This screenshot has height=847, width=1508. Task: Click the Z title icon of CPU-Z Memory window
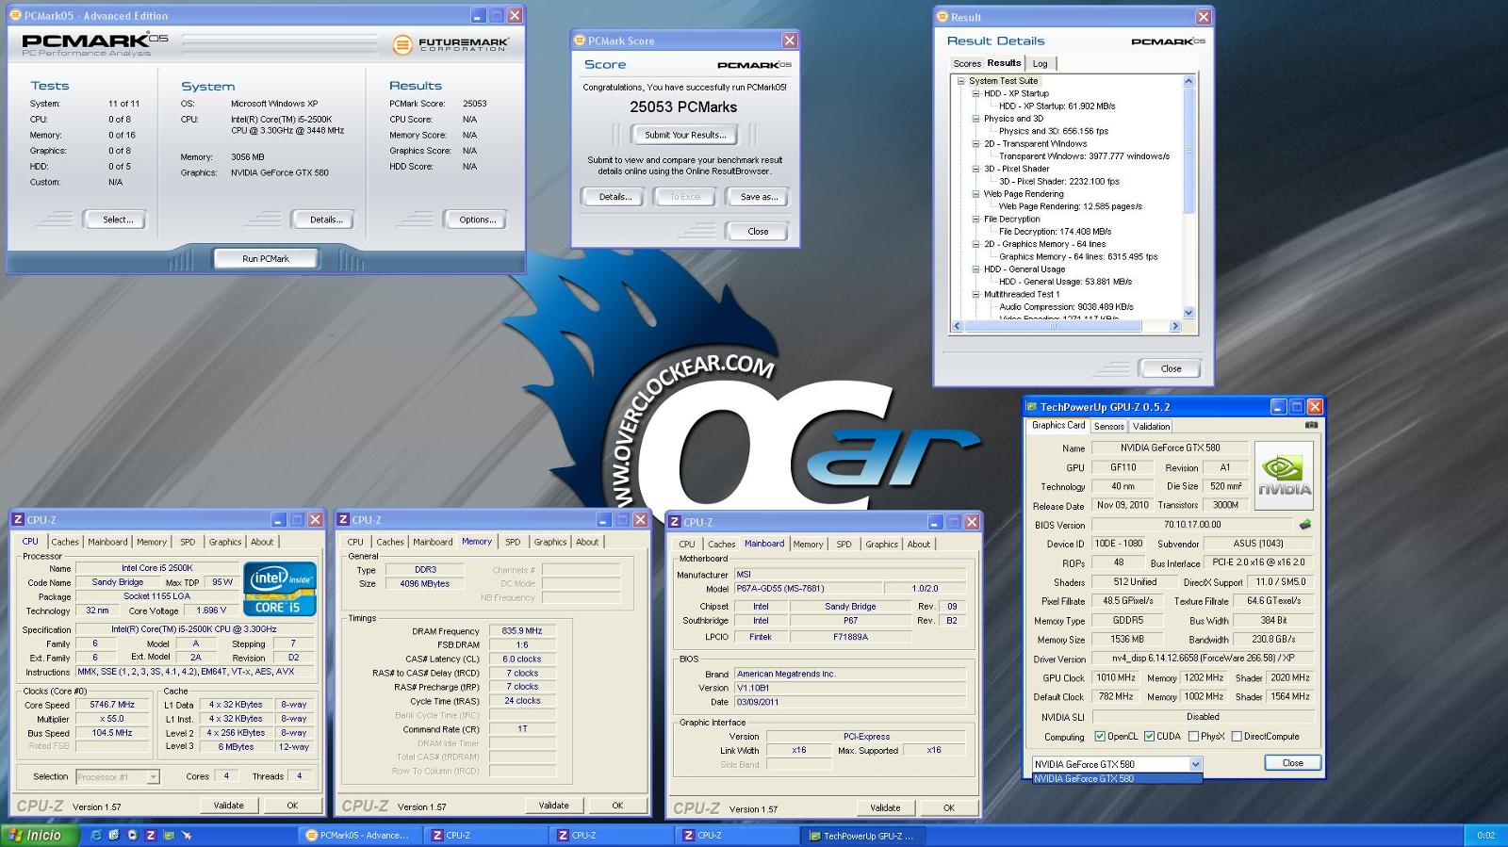point(343,520)
